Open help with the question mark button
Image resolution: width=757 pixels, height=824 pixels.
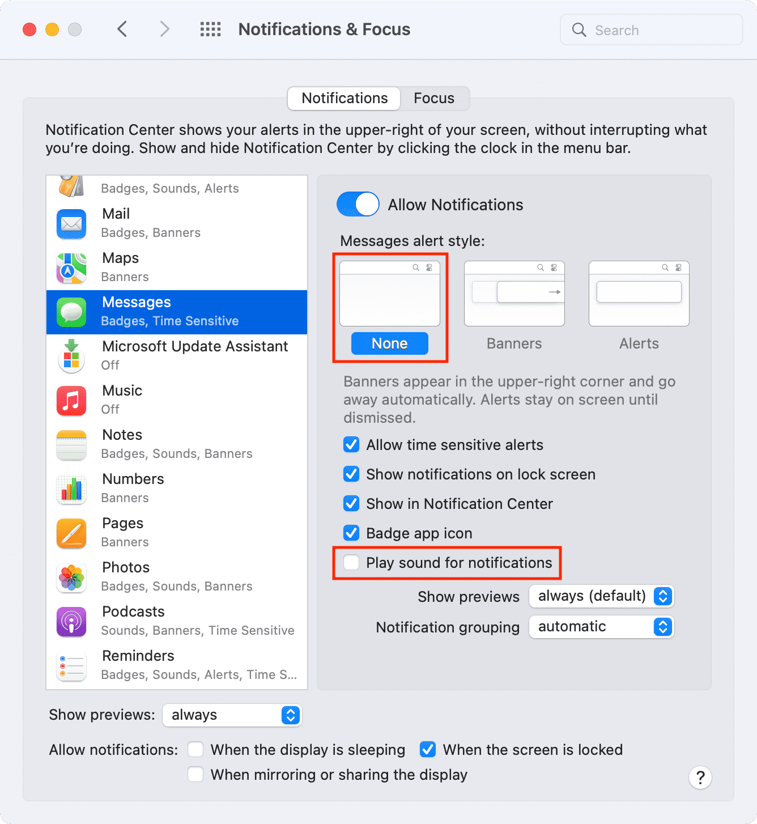700,778
